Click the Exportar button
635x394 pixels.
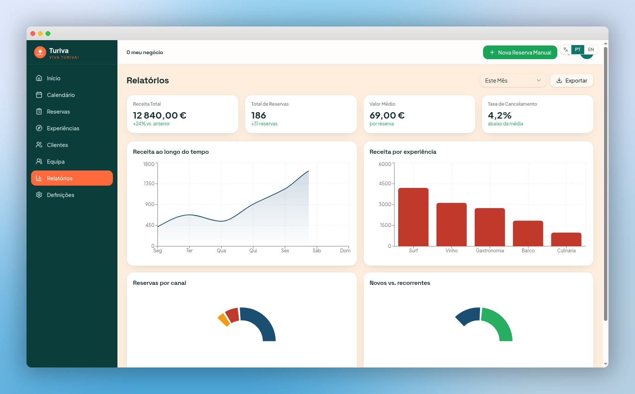pyautogui.click(x=571, y=81)
